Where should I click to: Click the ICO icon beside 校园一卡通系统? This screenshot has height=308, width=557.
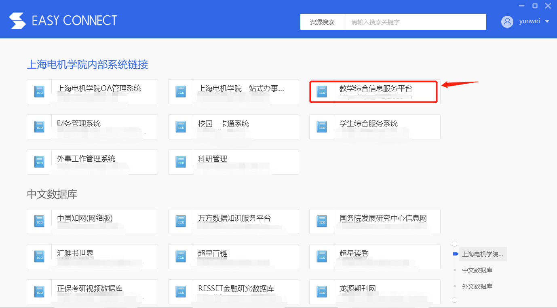[180, 127]
